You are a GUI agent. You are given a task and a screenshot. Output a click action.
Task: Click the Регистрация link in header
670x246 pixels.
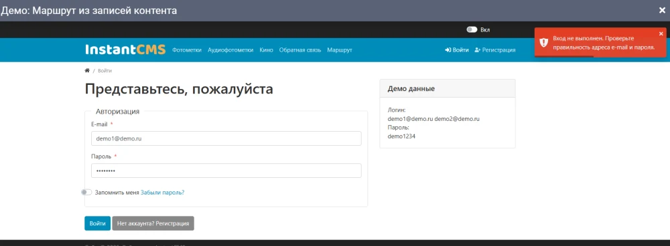495,50
